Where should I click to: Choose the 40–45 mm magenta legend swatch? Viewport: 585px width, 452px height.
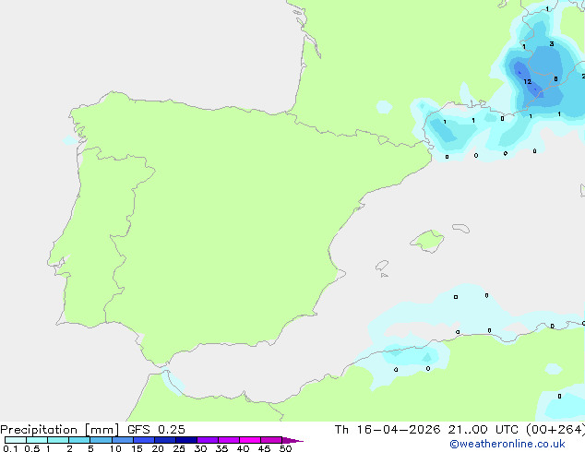point(250,440)
